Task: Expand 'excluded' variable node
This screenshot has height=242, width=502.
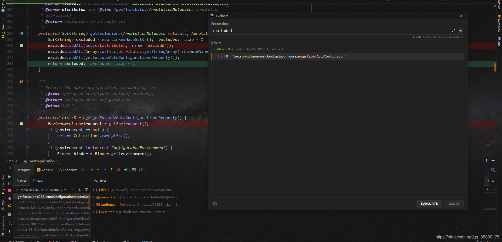Action: (93, 212)
